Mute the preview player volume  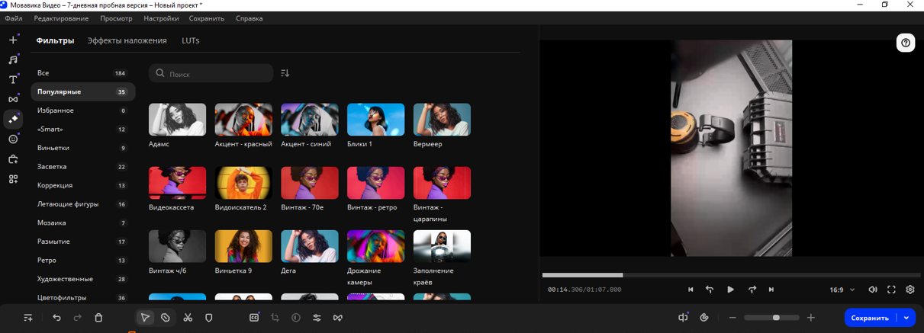tap(873, 290)
